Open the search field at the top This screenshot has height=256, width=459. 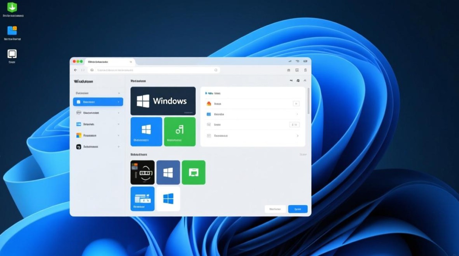(154, 70)
